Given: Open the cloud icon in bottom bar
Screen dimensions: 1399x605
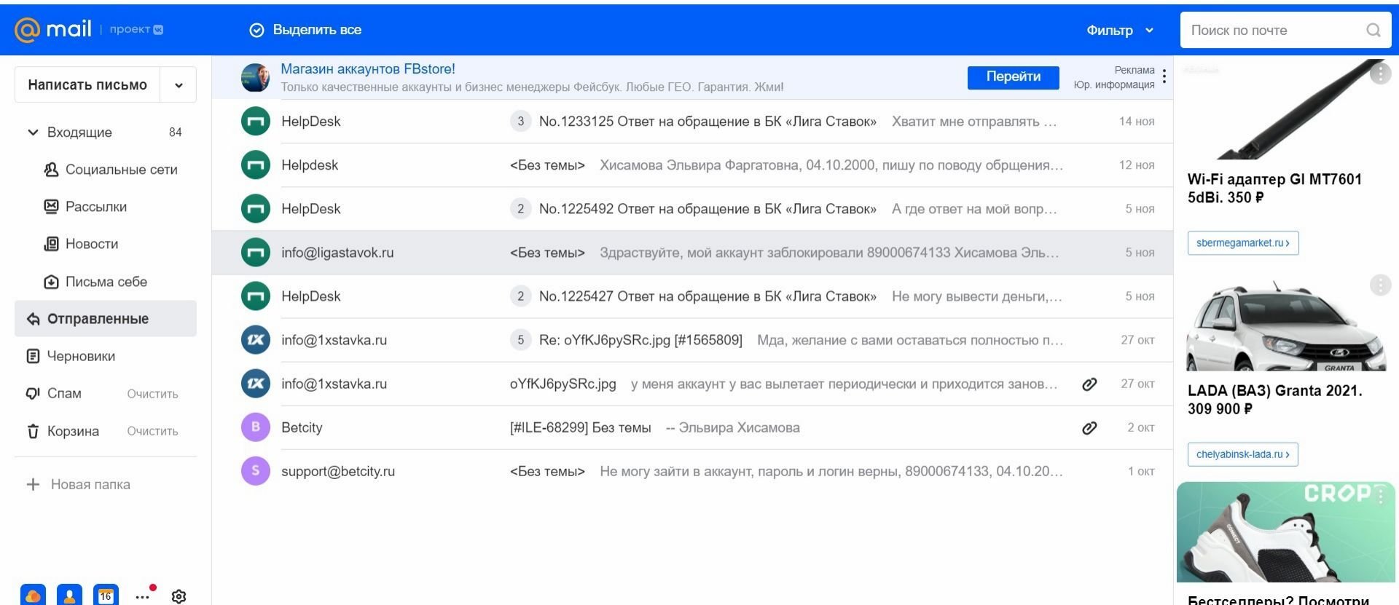Looking at the screenshot, I should pos(33,595).
